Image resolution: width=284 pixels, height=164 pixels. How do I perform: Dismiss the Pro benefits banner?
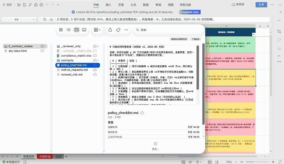tap(281, 12)
